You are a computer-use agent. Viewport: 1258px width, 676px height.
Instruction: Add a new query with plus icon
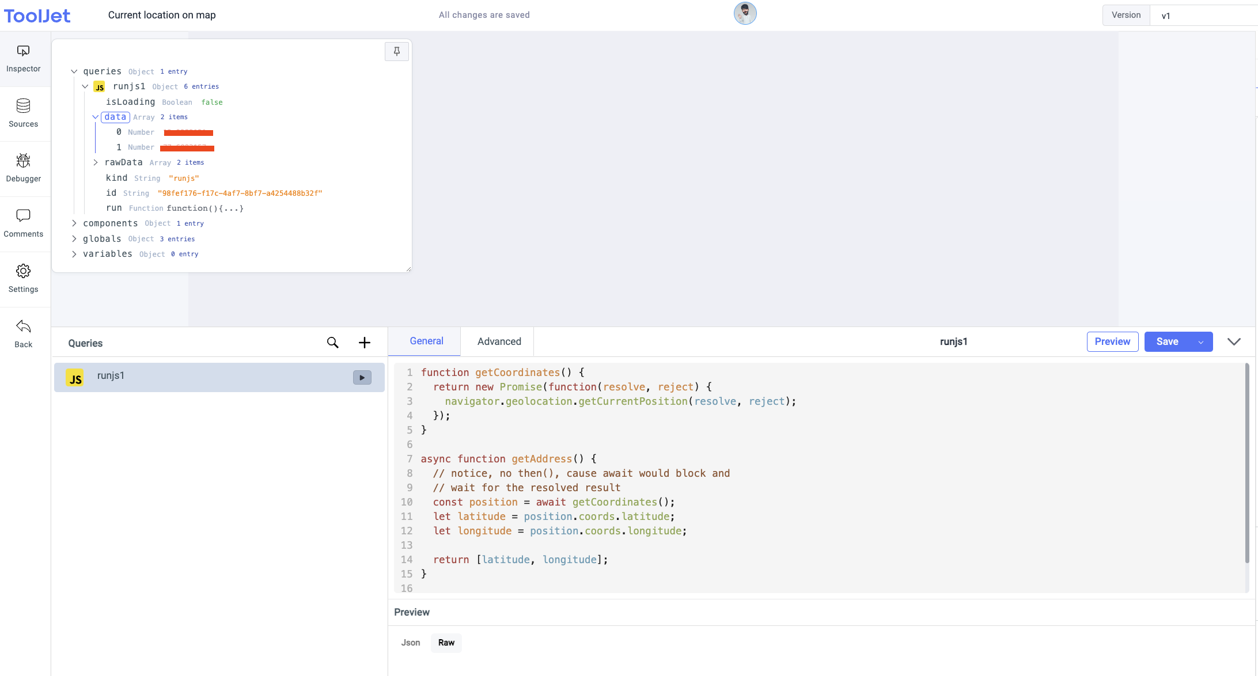coord(365,343)
